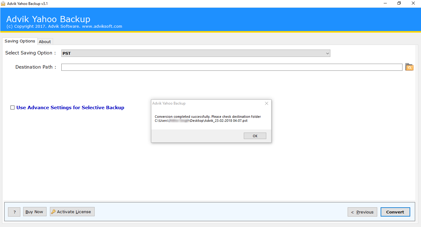Click OK in the conversion completed dialog
Viewport: 421px width, 227px height.
coord(255,136)
